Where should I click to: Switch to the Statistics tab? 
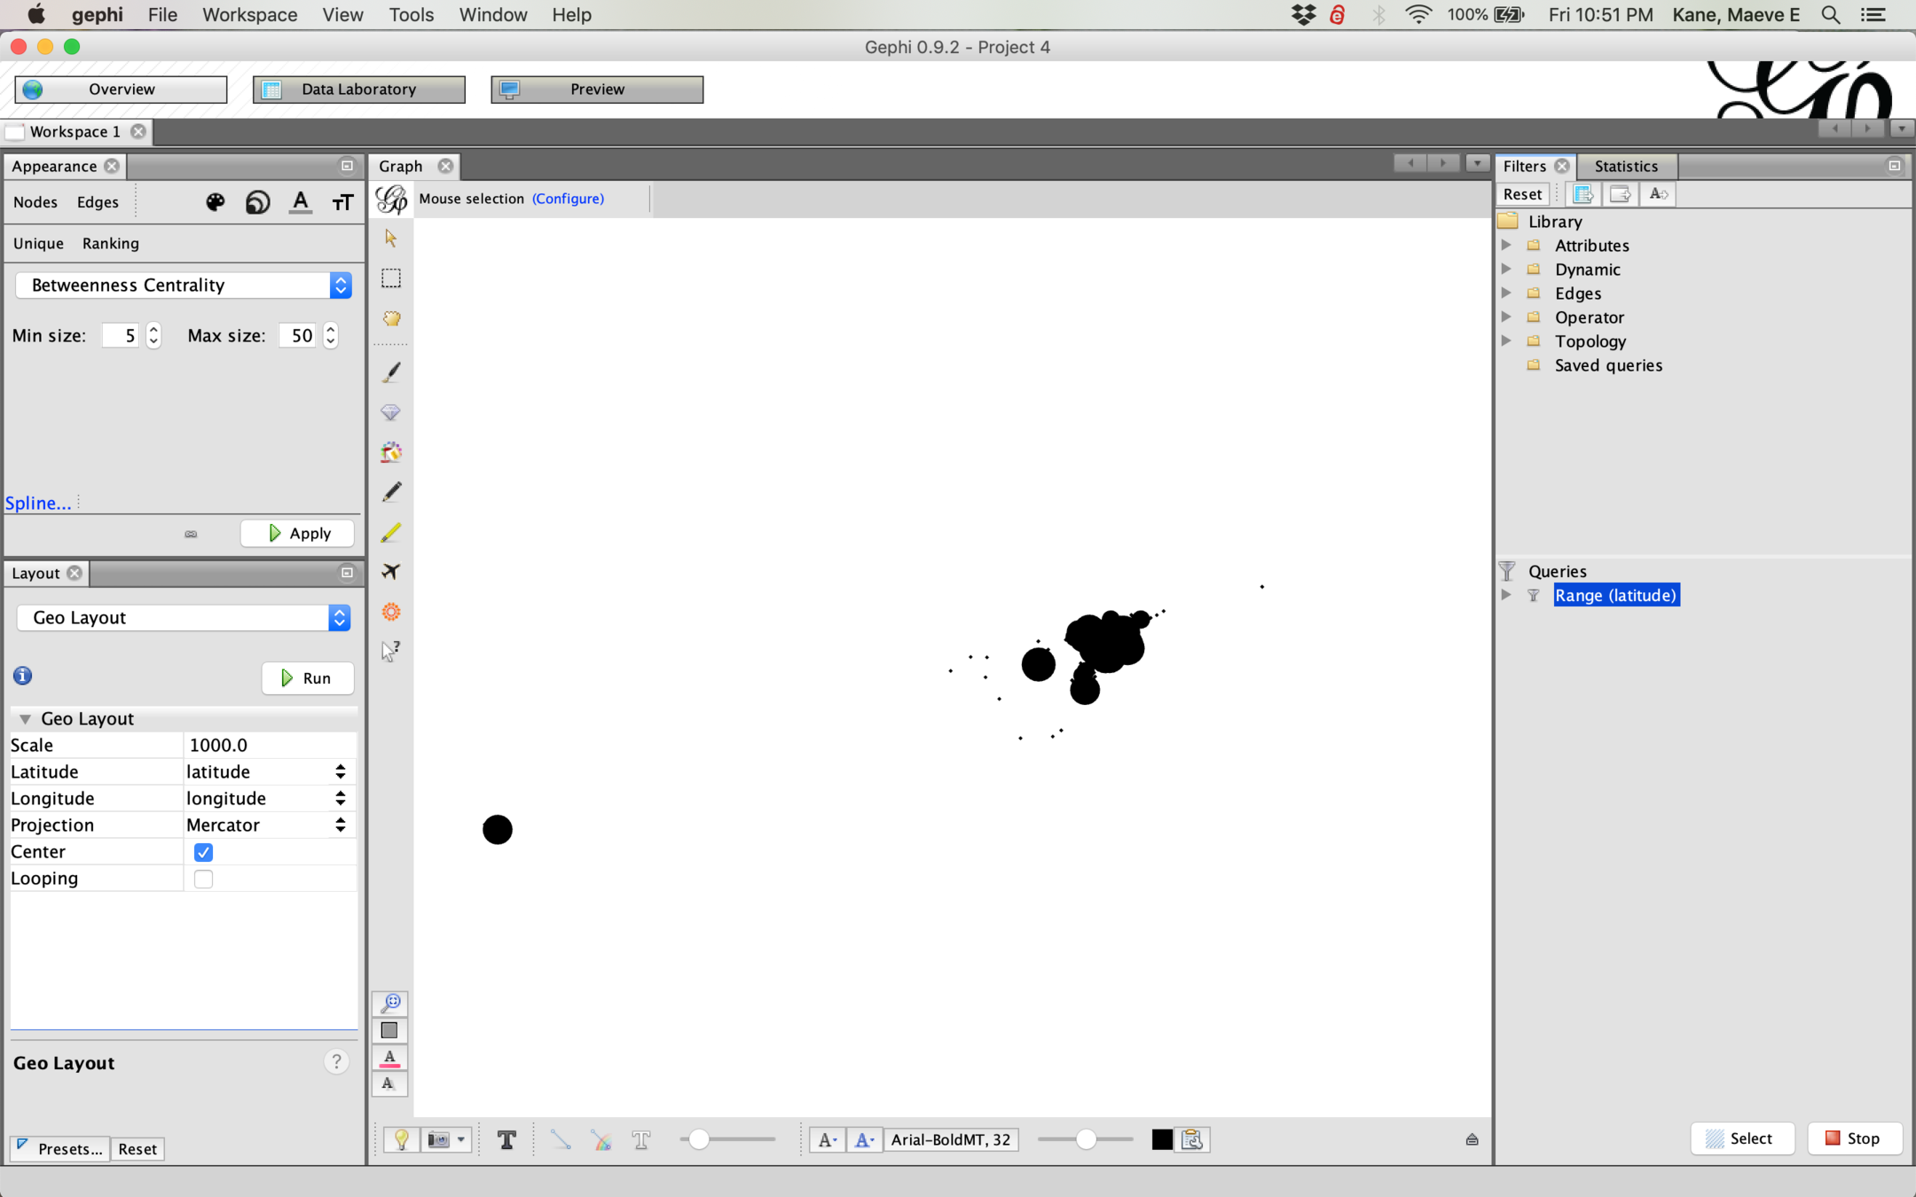(1625, 166)
